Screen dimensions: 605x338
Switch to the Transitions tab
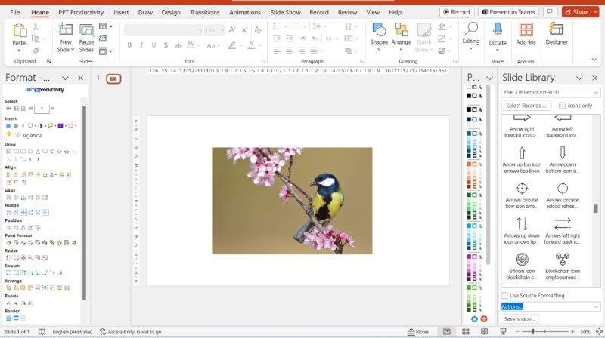click(205, 13)
